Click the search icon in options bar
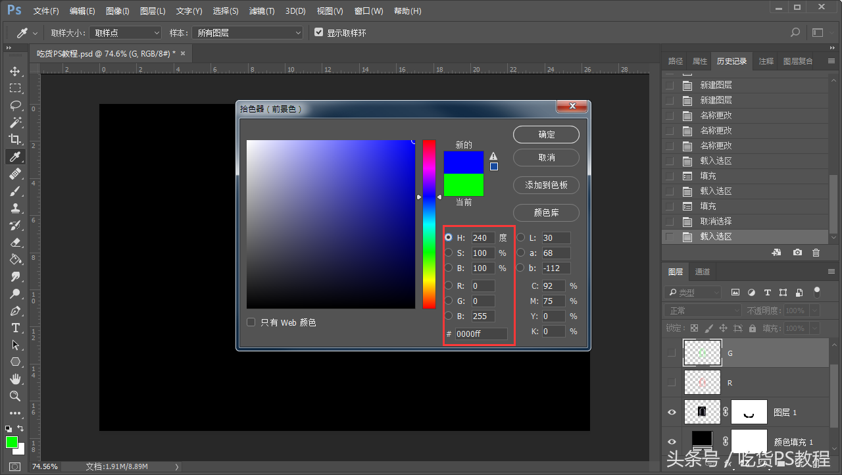Viewport: 842px width, 475px height. 795,32
